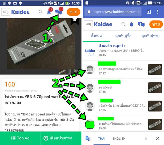Tap the Top Ad button
The height and width of the screenshot is (145, 164).
point(20,138)
